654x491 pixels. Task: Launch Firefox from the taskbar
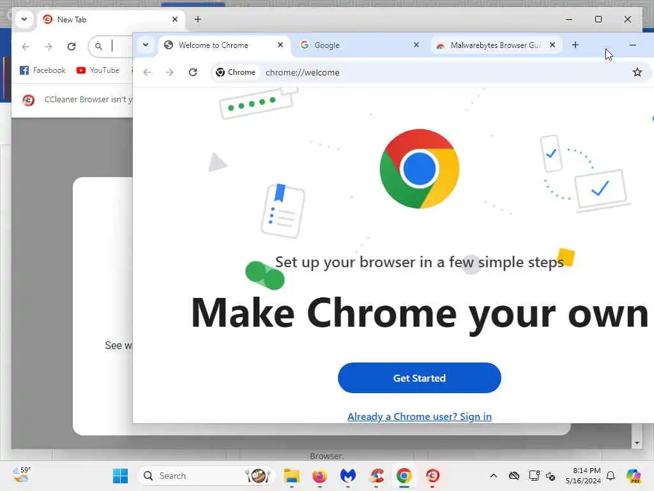(x=320, y=476)
